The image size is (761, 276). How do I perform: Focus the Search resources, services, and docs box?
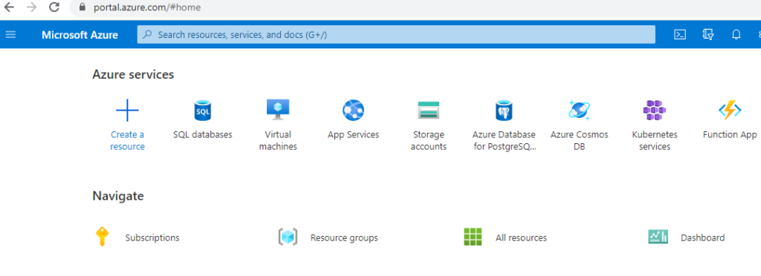pos(396,34)
